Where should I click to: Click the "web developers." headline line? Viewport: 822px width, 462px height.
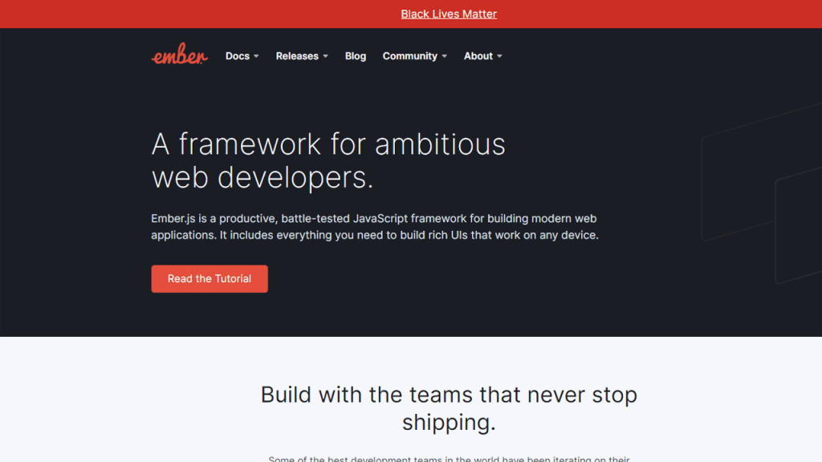click(262, 177)
